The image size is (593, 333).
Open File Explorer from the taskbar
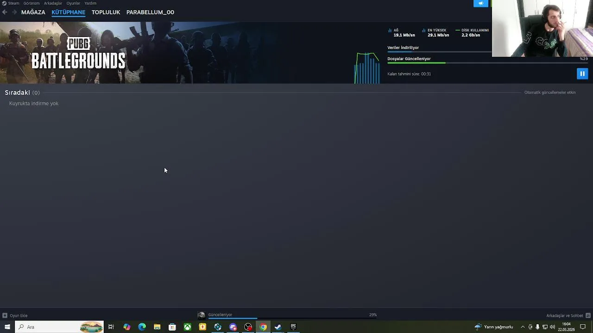pos(157,327)
